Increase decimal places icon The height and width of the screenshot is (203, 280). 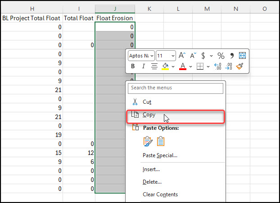pyautogui.click(x=218, y=66)
